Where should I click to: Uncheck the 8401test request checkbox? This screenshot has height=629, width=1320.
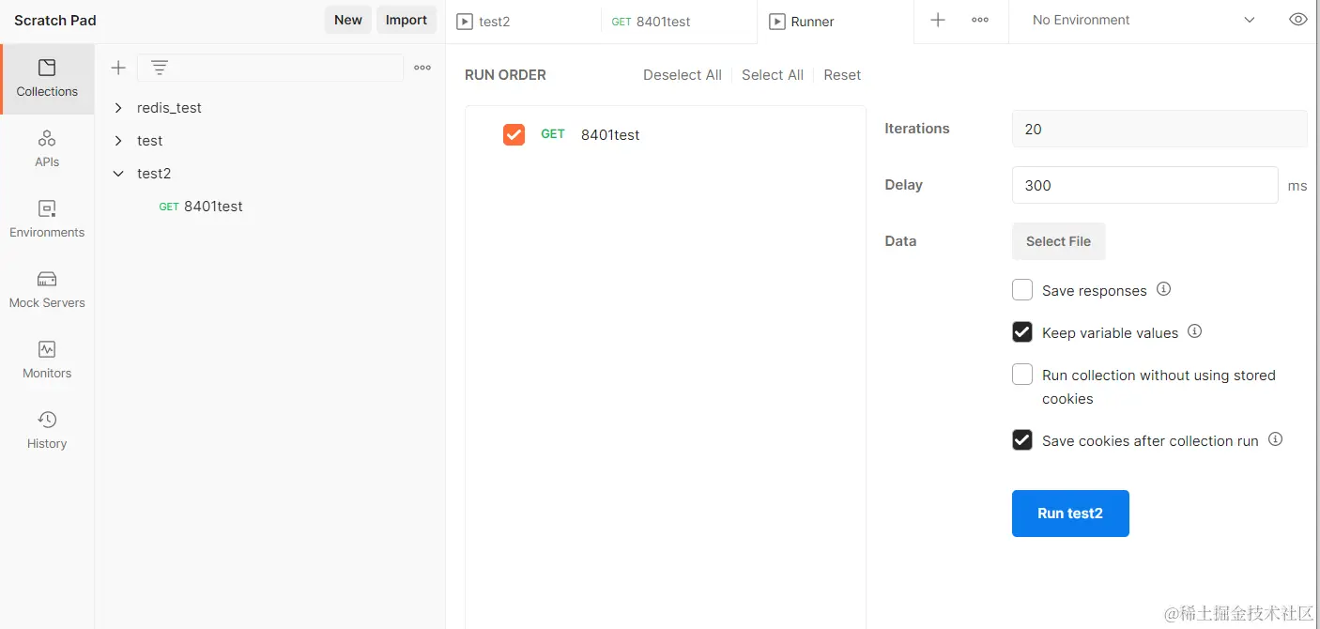click(x=514, y=134)
